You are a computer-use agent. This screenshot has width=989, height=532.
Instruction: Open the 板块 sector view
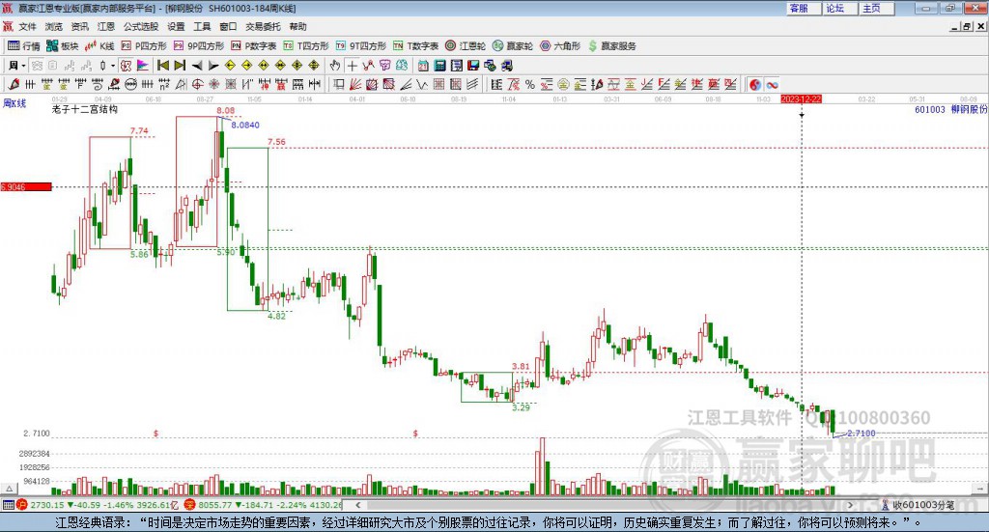62,46
